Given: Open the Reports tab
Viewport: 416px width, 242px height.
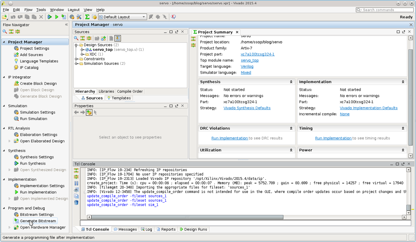Looking at the screenshot, I should [x=166, y=229].
